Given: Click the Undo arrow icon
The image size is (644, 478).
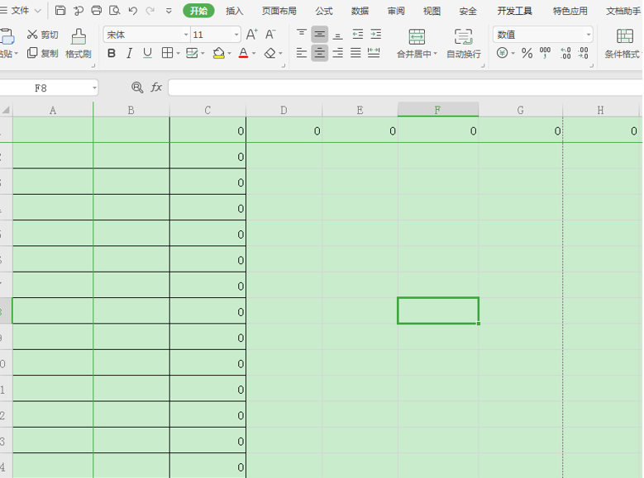Looking at the screenshot, I should tap(132, 11).
